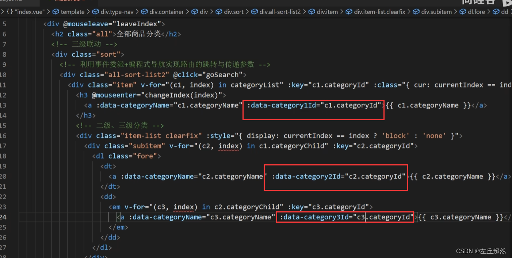
Task: Place cursor in "leaveIndex" handler text
Action: (137, 24)
